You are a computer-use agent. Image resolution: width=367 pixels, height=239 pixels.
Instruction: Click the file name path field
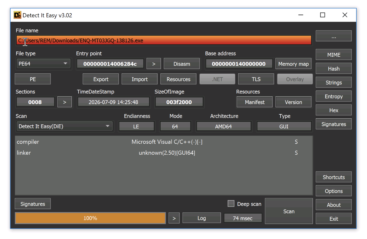click(x=164, y=40)
